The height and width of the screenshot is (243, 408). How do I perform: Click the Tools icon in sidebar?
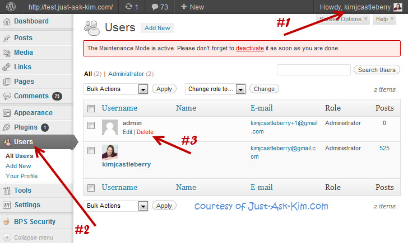coord(7,190)
